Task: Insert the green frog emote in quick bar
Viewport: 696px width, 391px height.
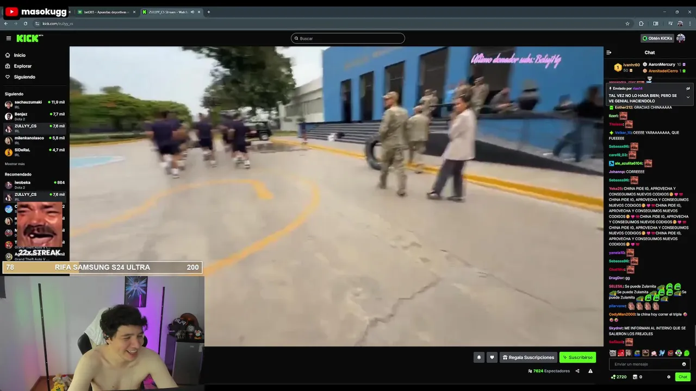Action: pos(637,353)
